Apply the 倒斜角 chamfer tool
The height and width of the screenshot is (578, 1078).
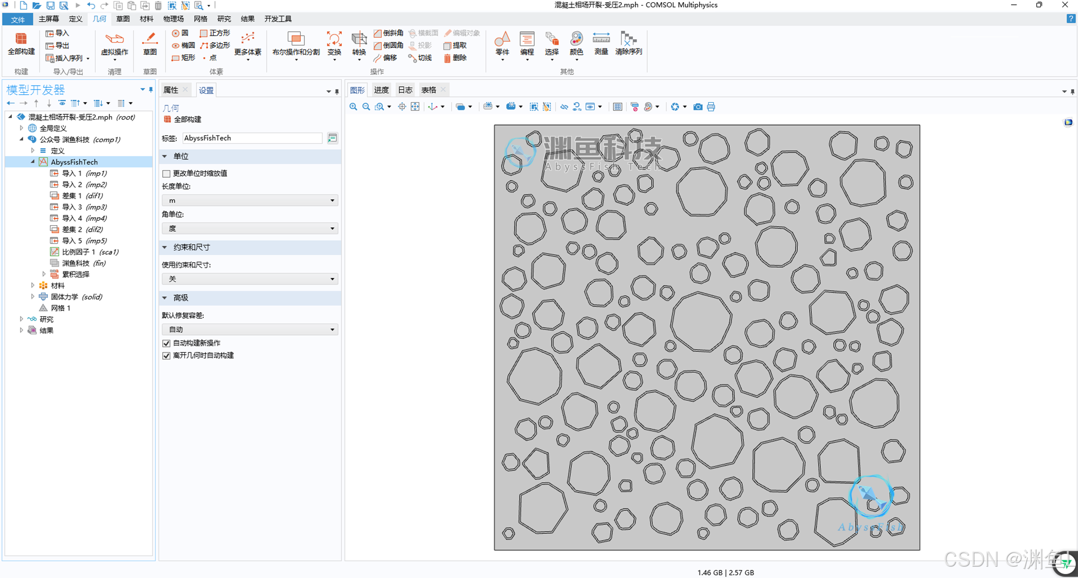click(388, 33)
